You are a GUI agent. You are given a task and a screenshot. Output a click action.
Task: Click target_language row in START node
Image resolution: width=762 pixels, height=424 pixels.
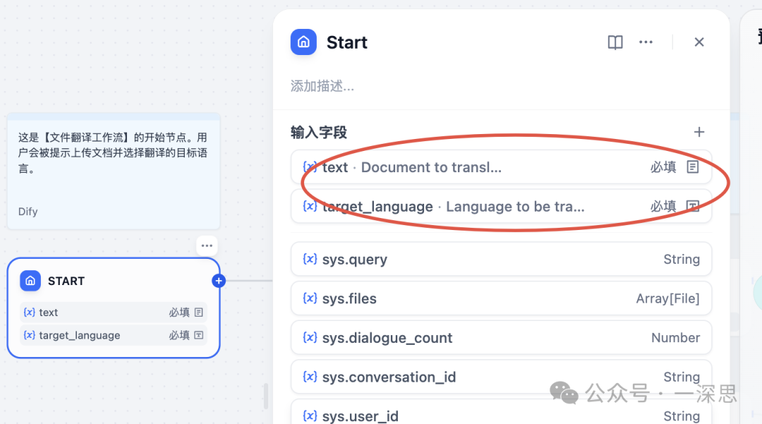click(114, 335)
